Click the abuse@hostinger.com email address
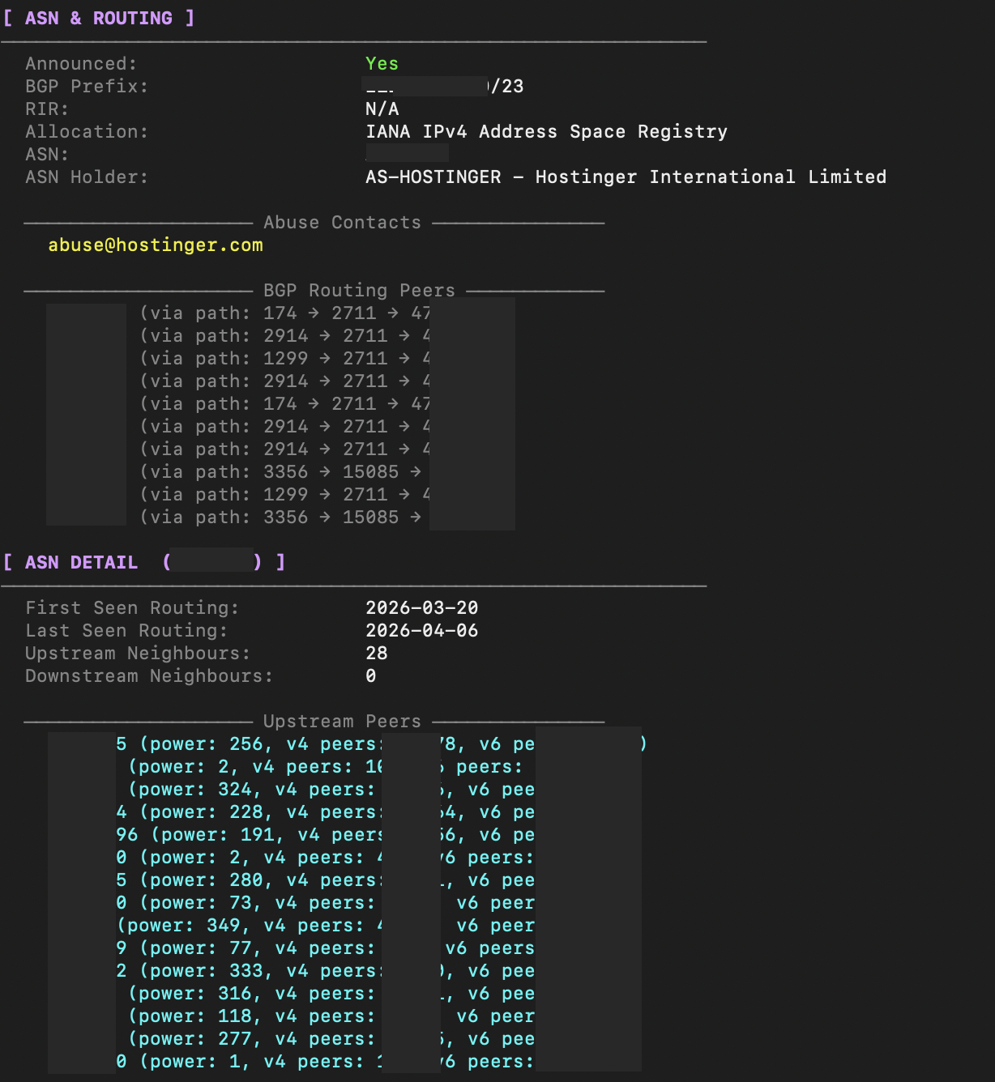 point(156,245)
